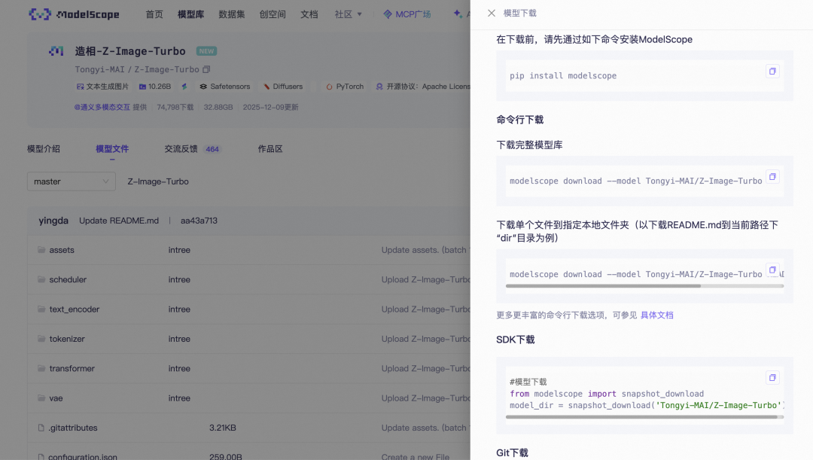Click the ModelScope logo
This screenshot has width=813, height=460.
point(74,14)
